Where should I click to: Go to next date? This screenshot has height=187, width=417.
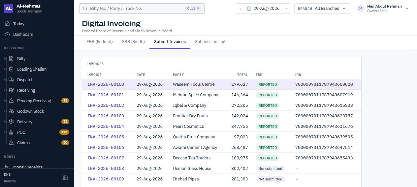286,9
